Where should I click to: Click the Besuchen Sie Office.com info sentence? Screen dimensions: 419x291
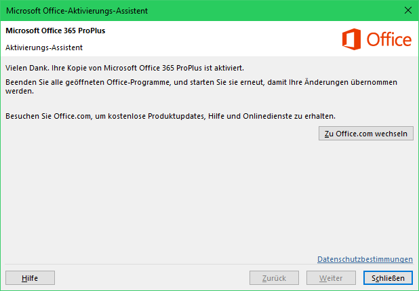(170, 117)
